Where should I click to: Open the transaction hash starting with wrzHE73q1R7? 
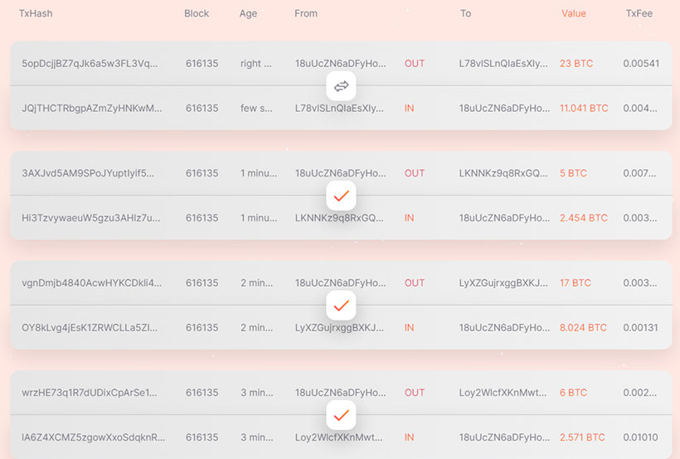click(x=89, y=393)
